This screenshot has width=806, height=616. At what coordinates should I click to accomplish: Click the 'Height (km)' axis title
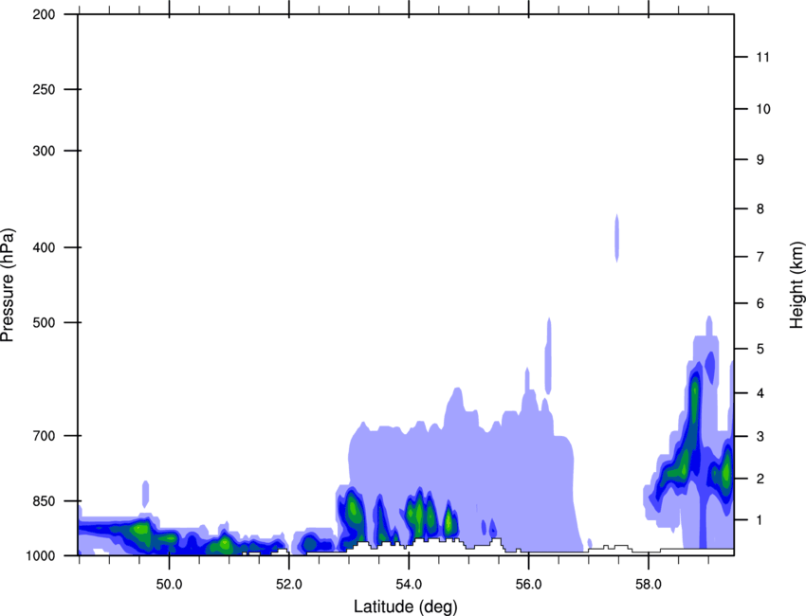(797, 284)
